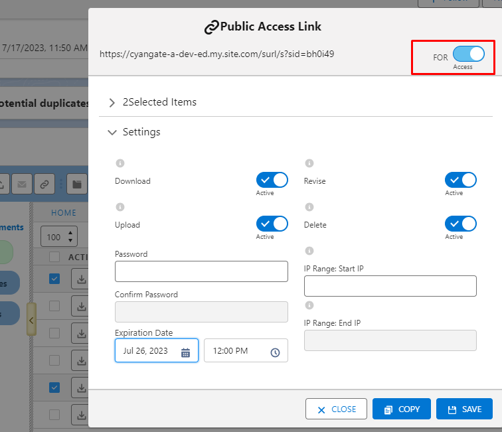Toggle the public link Access switch
Viewport: 502px width, 432px height.
468,55
